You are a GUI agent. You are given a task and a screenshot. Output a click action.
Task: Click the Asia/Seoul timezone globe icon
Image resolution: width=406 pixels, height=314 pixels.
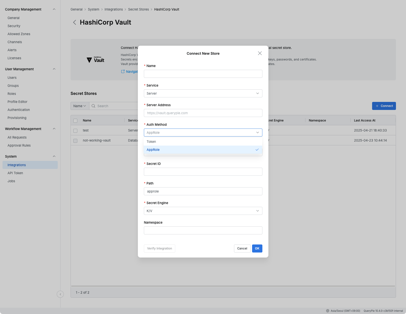[x=327, y=310]
